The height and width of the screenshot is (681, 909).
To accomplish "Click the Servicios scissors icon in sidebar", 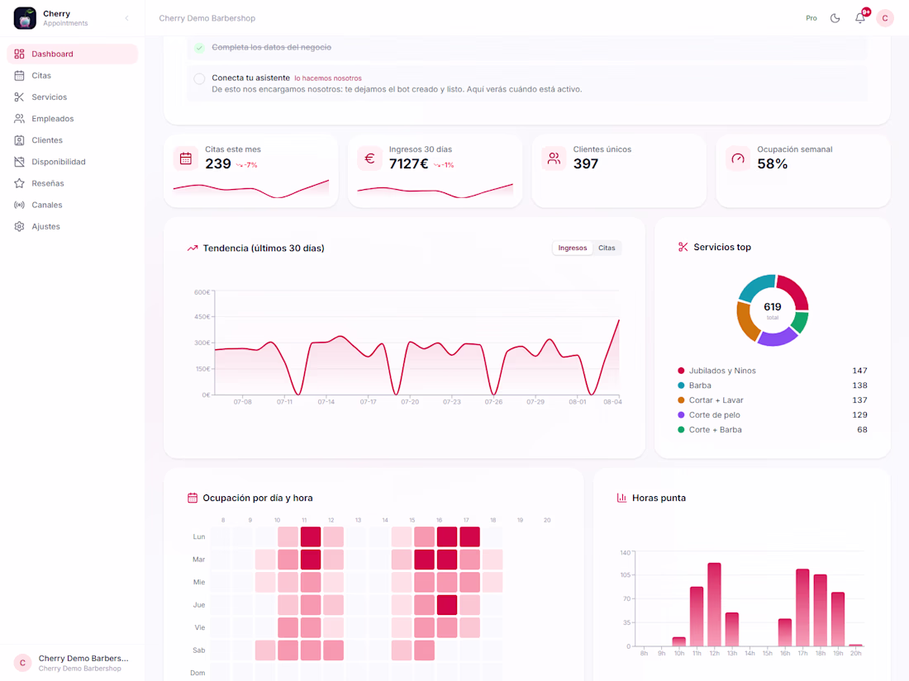I will click(19, 97).
